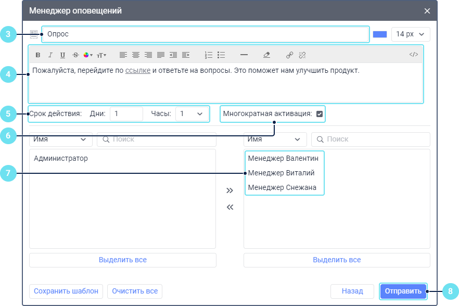Switch to HTML source code view

click(413, 55)
